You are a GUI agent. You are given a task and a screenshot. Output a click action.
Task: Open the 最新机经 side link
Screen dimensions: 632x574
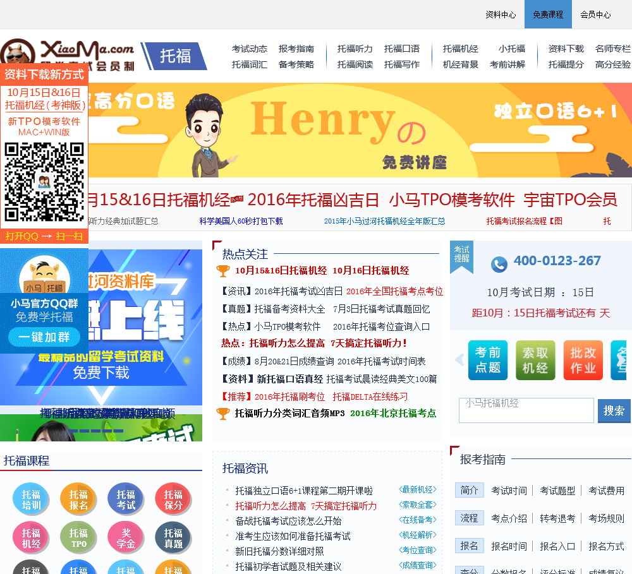click(418, 490)
